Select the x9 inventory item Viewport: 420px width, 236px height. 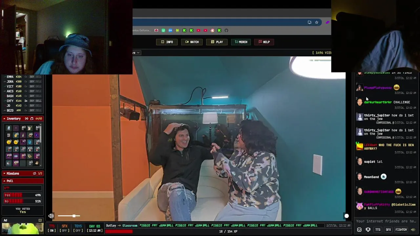[9, 149]
